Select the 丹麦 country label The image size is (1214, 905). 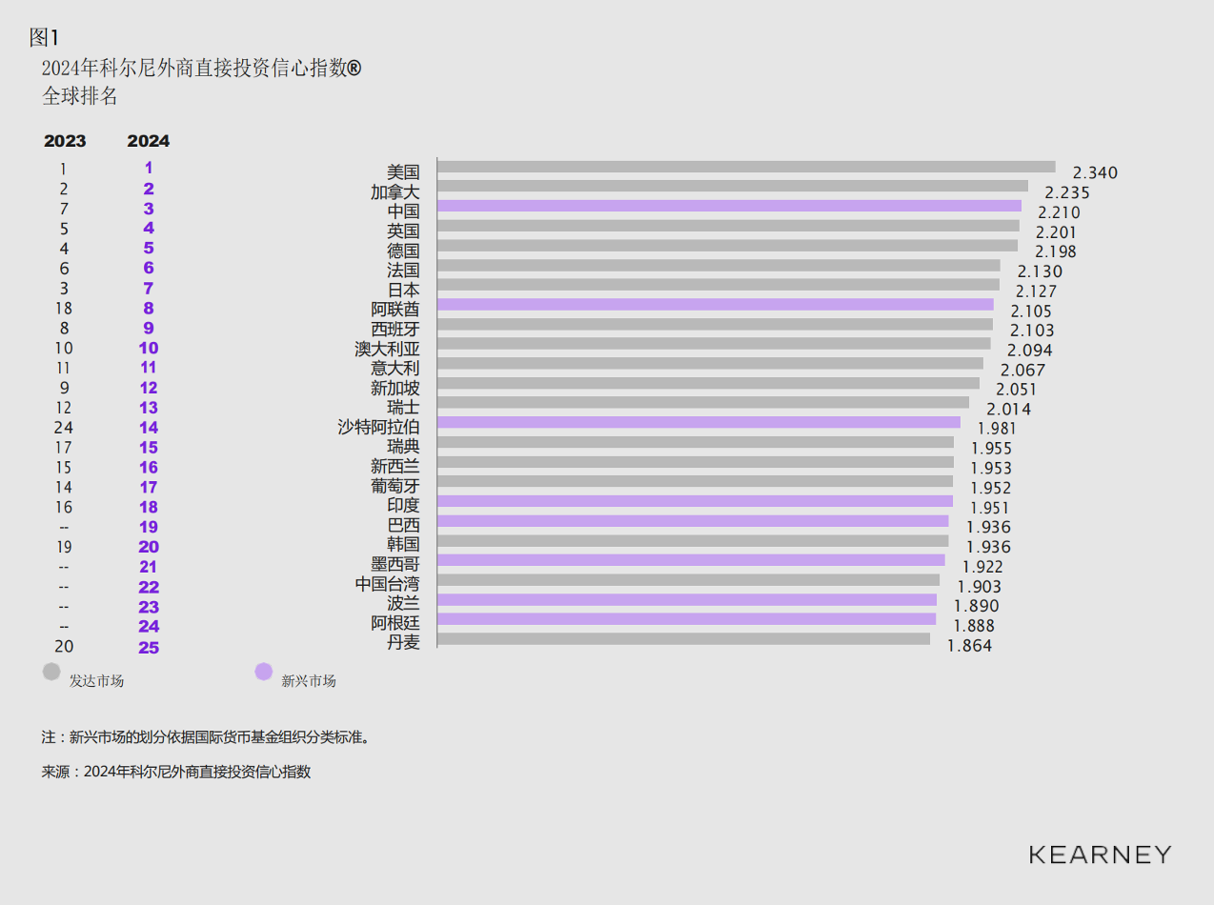point(403,642)
